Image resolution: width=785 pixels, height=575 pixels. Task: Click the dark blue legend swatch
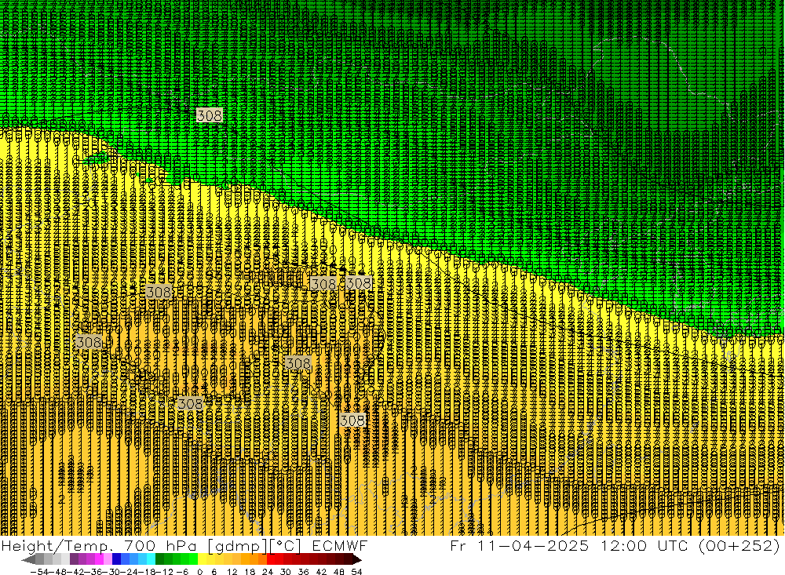(x=116, y=559)
